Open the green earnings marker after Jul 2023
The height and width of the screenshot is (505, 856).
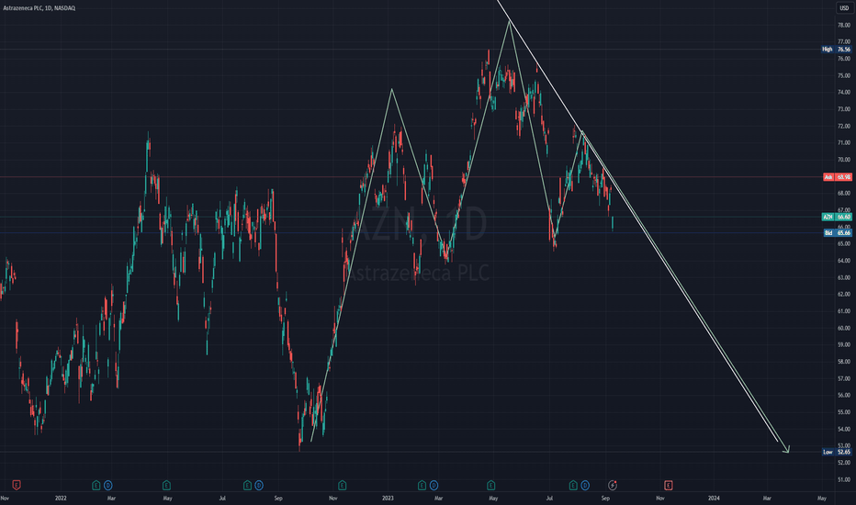[573, 485]
